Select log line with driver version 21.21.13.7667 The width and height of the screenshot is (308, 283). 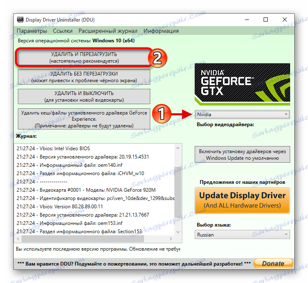(83, 215)
